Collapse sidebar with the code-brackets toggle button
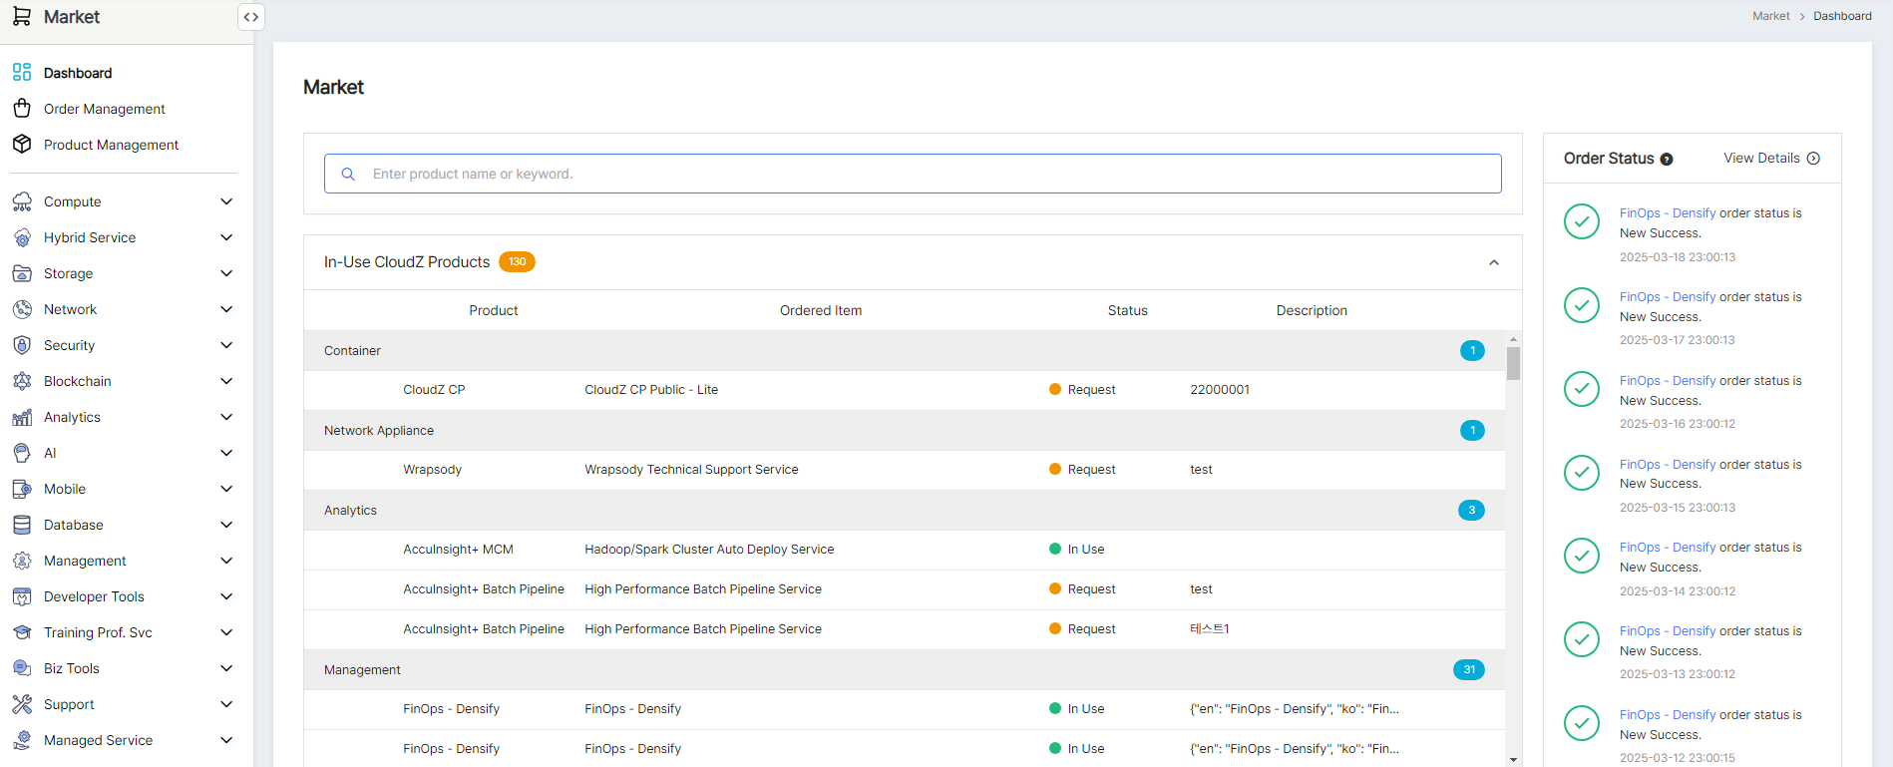The height and width of the screenshot is (767, 1893). coord(251,17)
